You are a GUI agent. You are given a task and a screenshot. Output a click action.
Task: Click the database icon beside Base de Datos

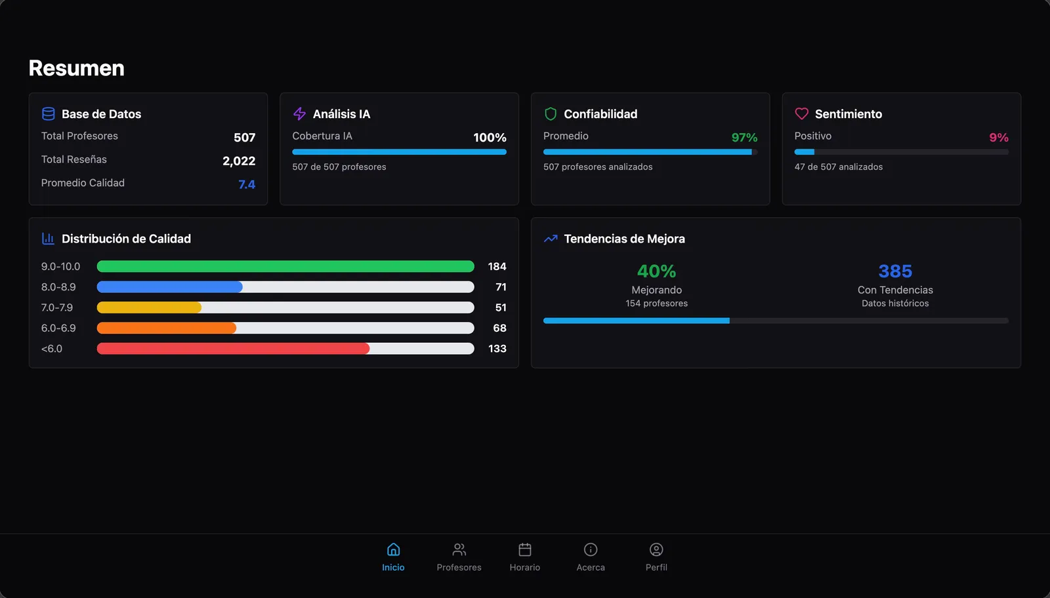click(x=48, y=114)
